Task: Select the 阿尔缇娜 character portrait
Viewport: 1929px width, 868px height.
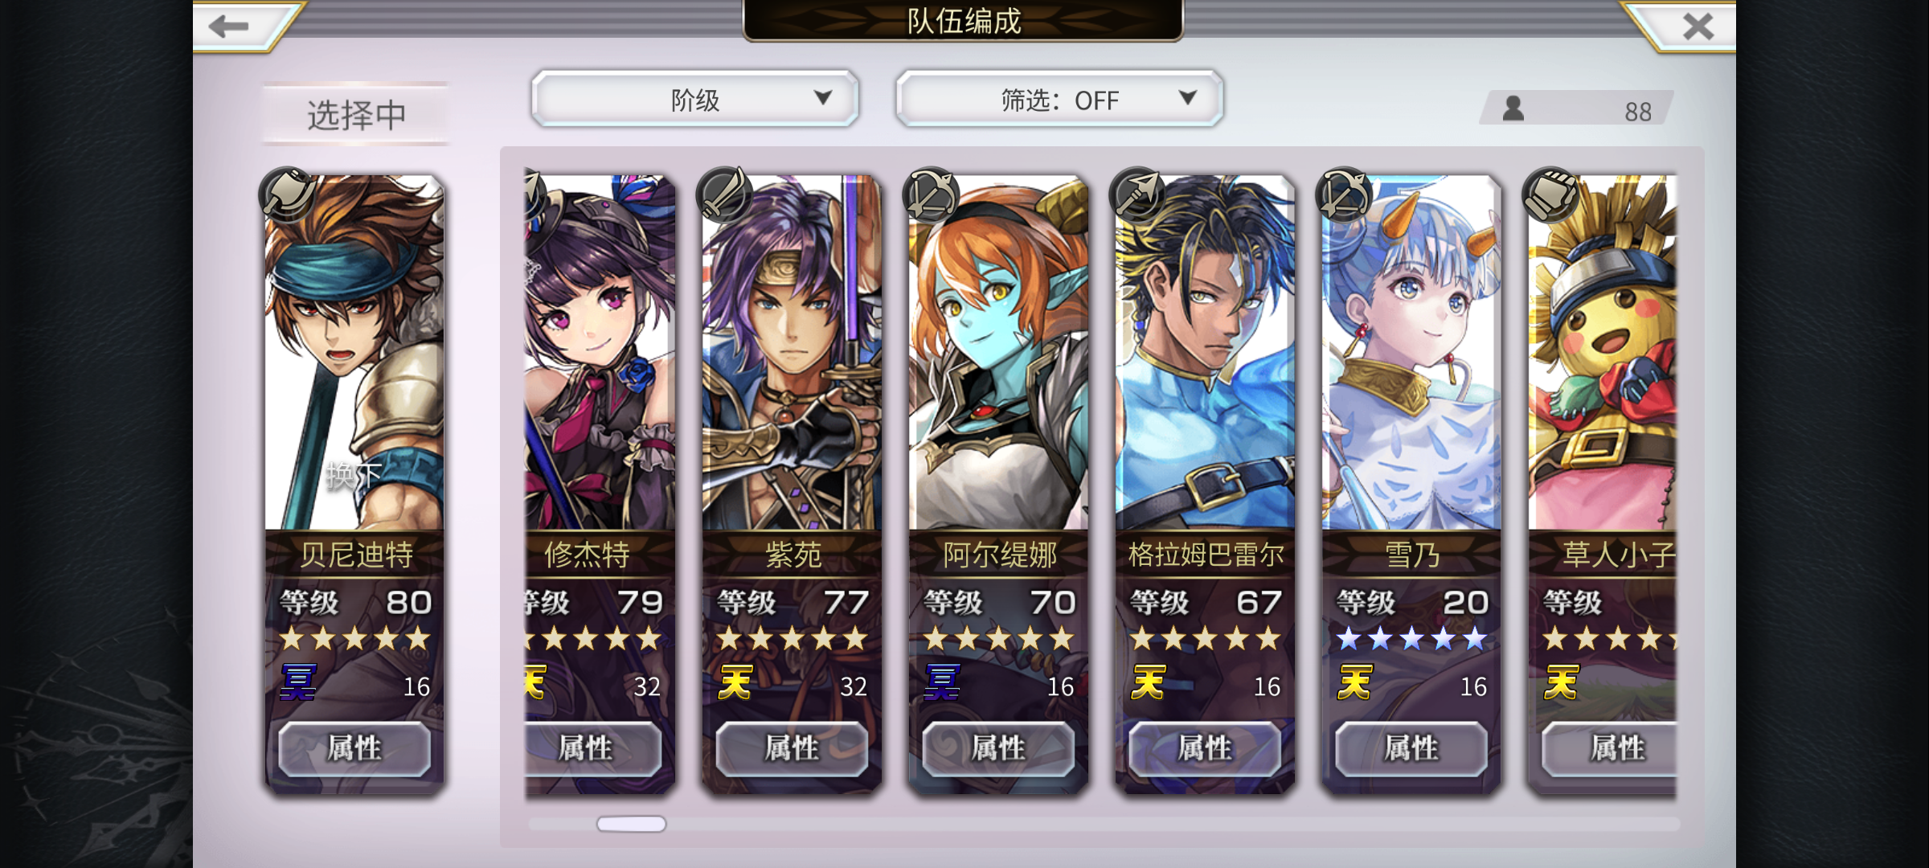Action: pos(998,352)
